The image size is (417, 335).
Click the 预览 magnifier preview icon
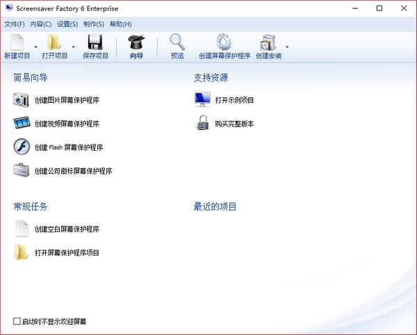[x=177, y=42]
